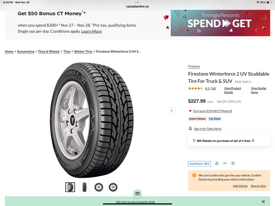The height and width of the screenshot is (206, 275).
Task: Click next image arrow on tire photo
Action: [171, 111]
